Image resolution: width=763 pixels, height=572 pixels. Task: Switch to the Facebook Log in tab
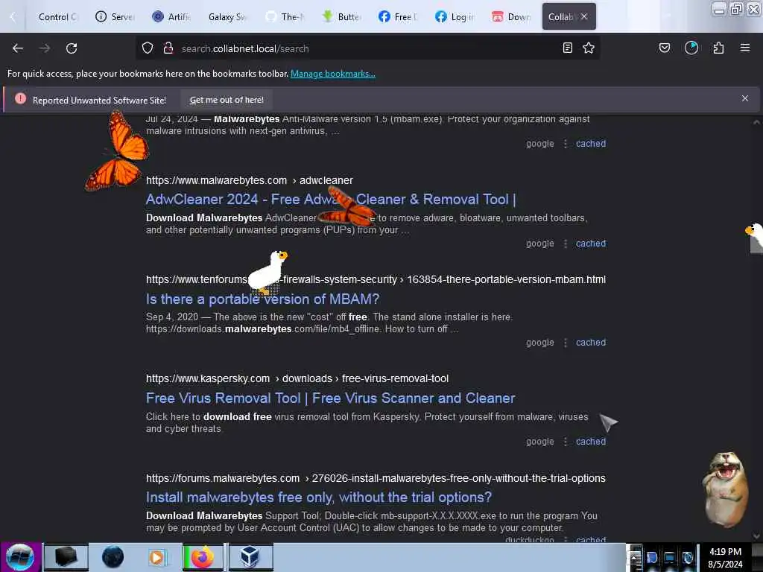pyautogui.click(x=455, y=17)
